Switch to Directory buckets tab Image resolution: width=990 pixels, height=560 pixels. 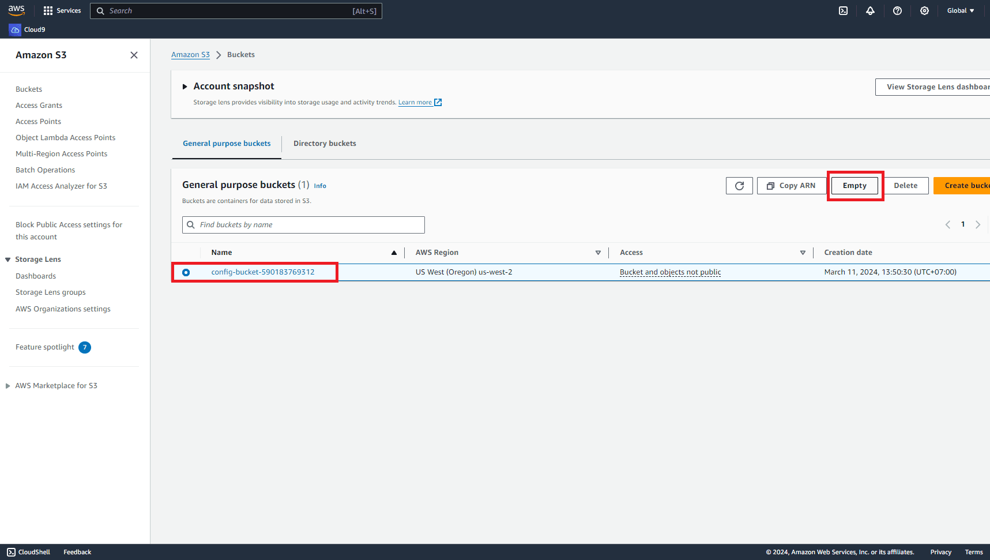click(x=325, y=144)
